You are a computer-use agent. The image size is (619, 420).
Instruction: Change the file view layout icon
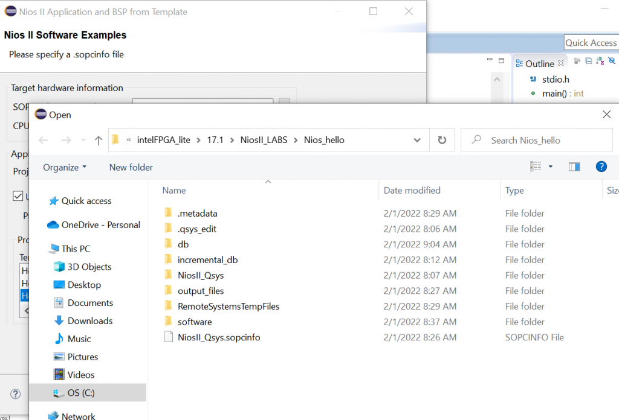536,167
